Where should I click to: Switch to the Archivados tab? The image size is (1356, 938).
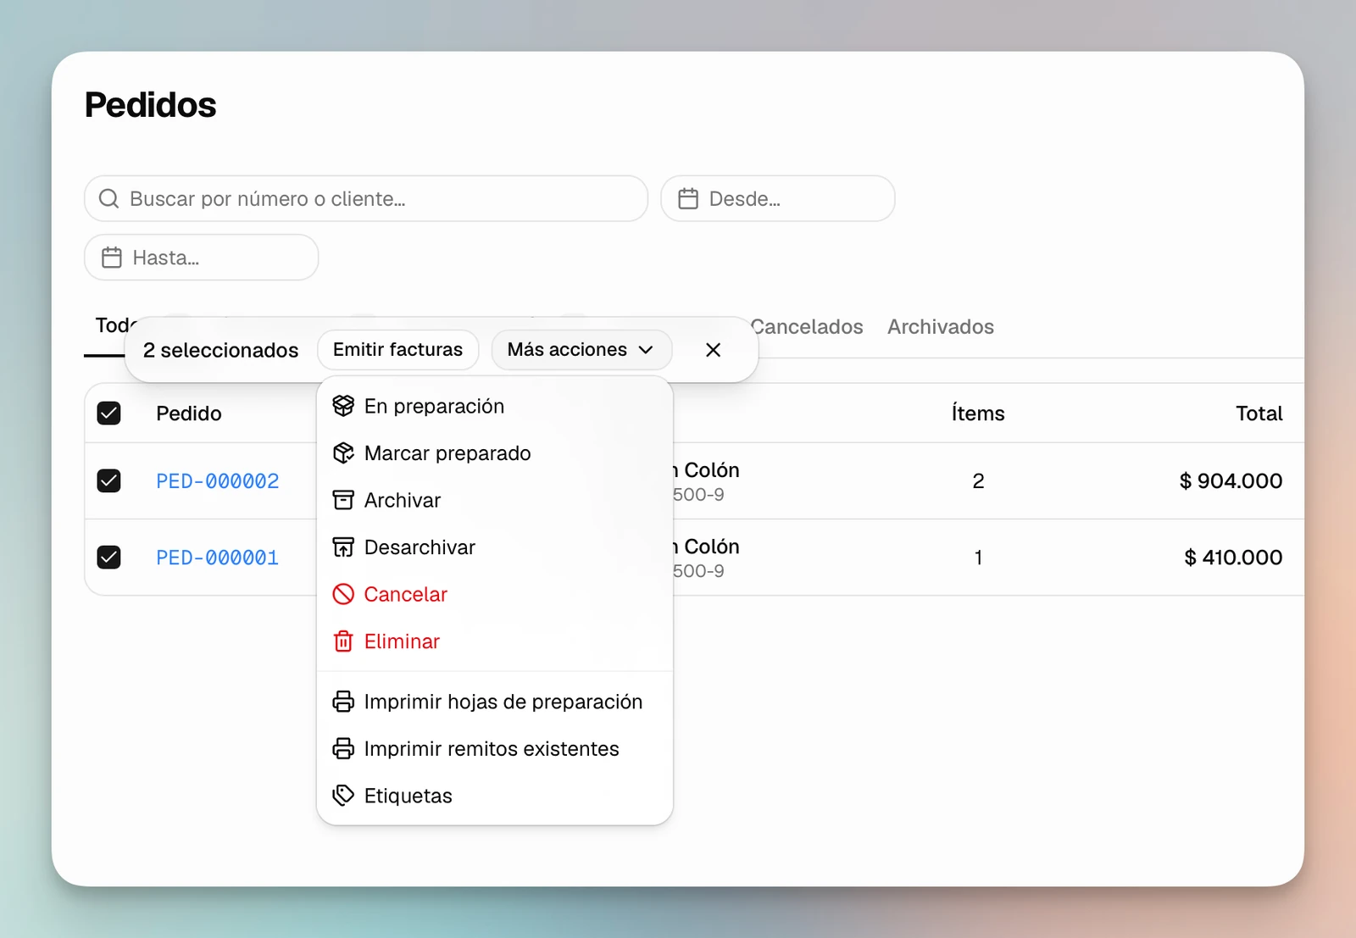coord(941,327)
